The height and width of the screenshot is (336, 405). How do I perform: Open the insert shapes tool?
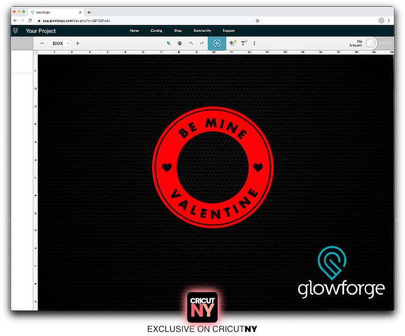click(233, 43)
